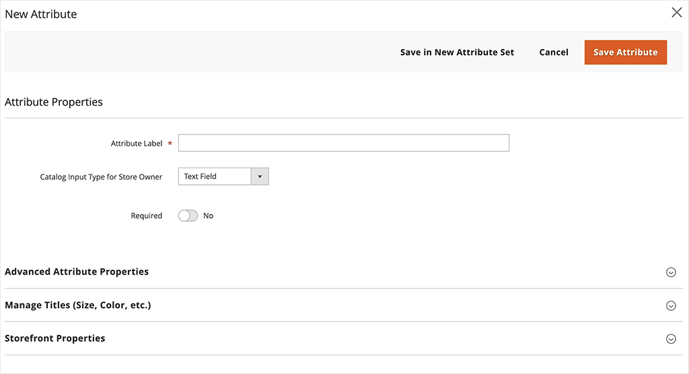Click 'Catalog Input Type for Store Owner' label
Viewport: 689px width, 374px height.
(x=101, y=177)
